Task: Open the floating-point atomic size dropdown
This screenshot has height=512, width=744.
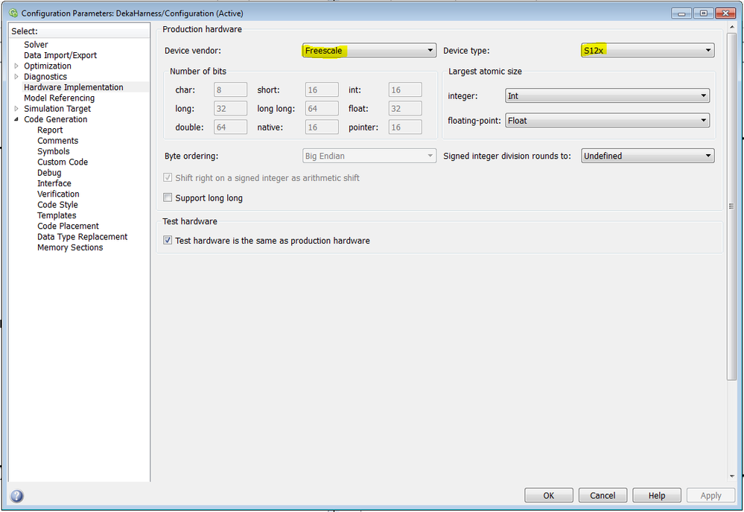Action: [x=608, y=121]
